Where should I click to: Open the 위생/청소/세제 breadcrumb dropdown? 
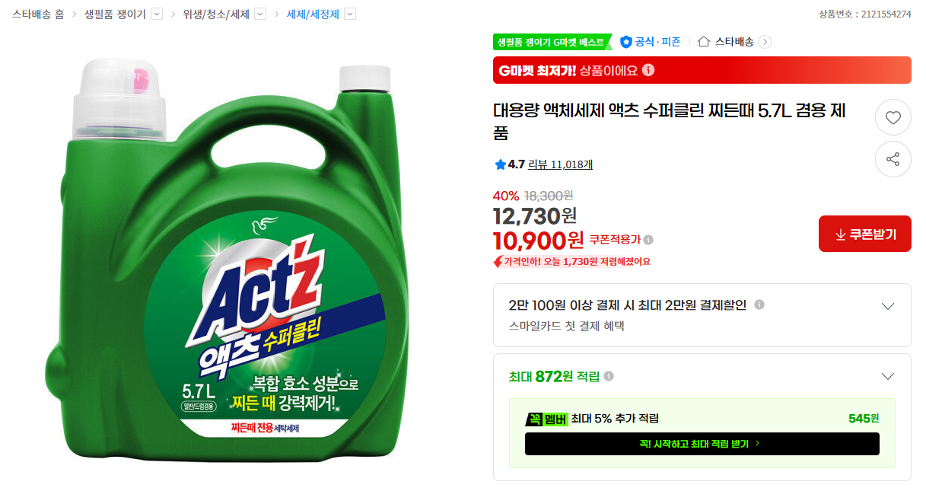coord(259,14)
